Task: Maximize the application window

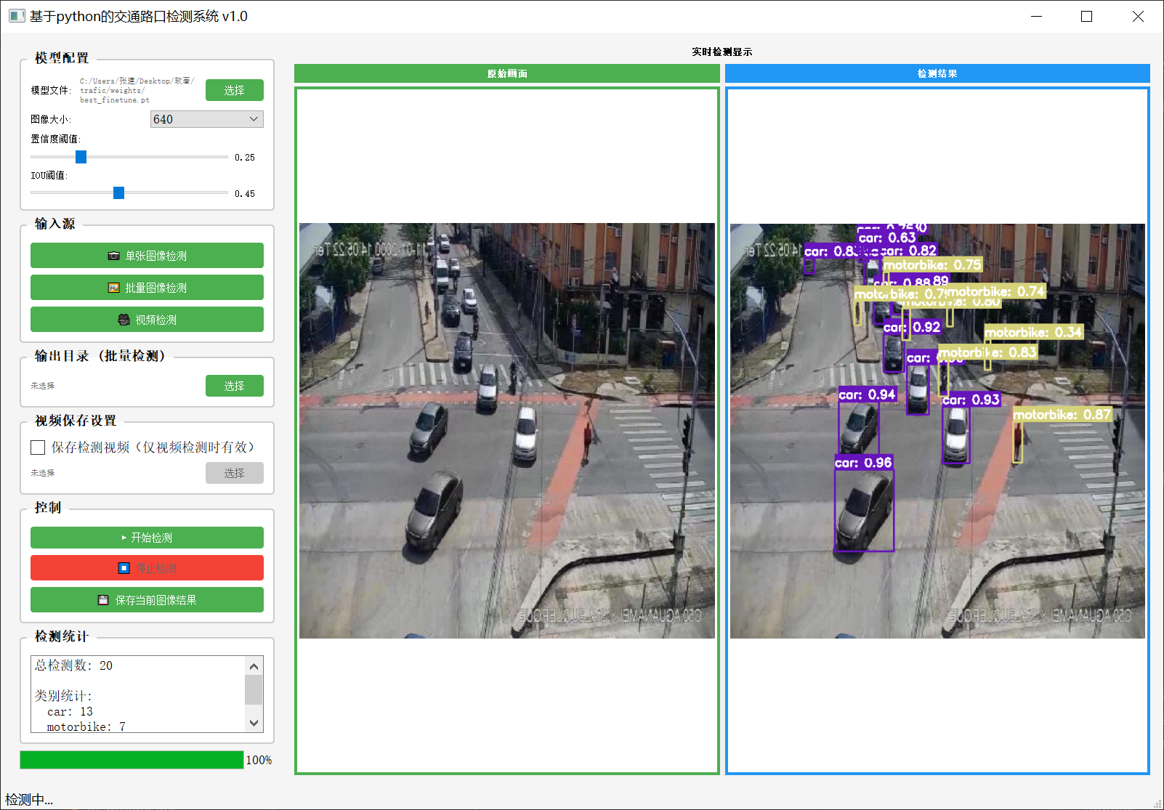Action: point(1086,16)
